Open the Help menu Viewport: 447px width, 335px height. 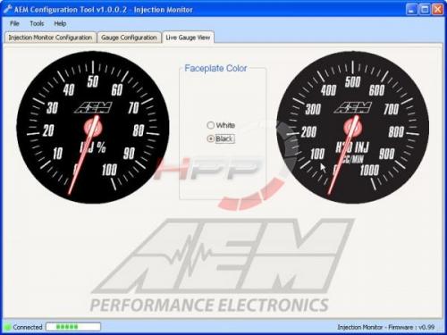[60, 23]
